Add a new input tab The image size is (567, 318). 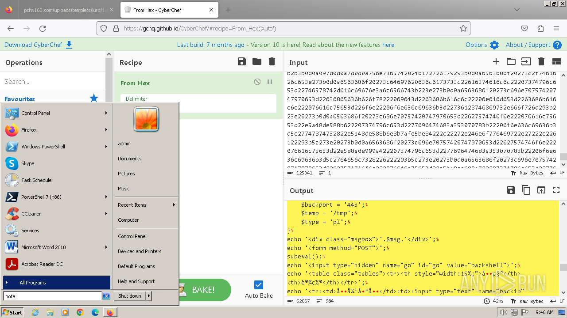(x=496, y=61)
